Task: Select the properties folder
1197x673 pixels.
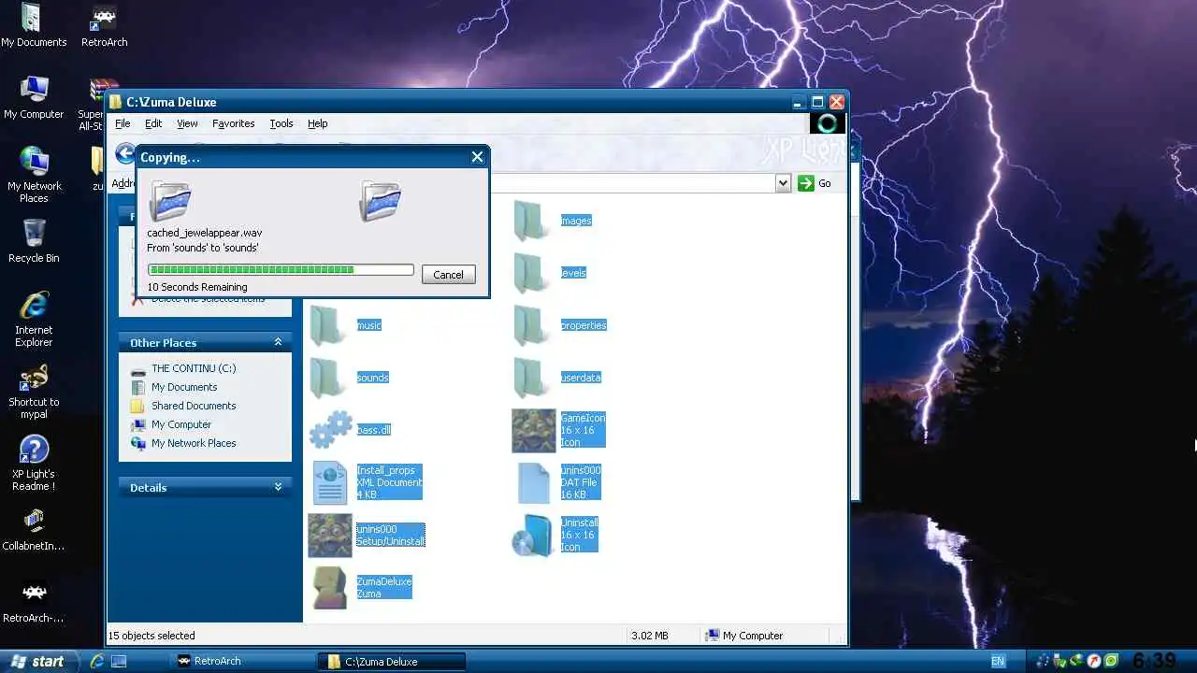Action: coord(531,325)
